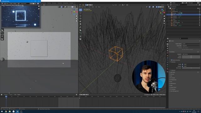
Task: Toggle camera view icon in right viewport
Action: (x=164, y=21)
